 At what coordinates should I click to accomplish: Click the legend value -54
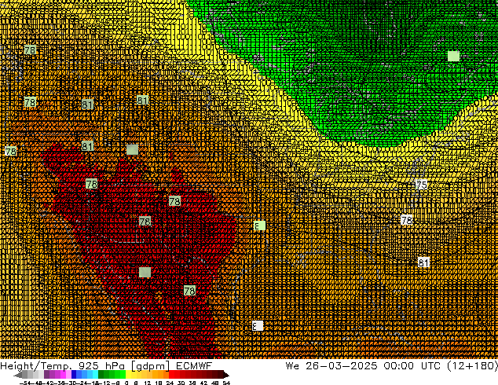25,383
